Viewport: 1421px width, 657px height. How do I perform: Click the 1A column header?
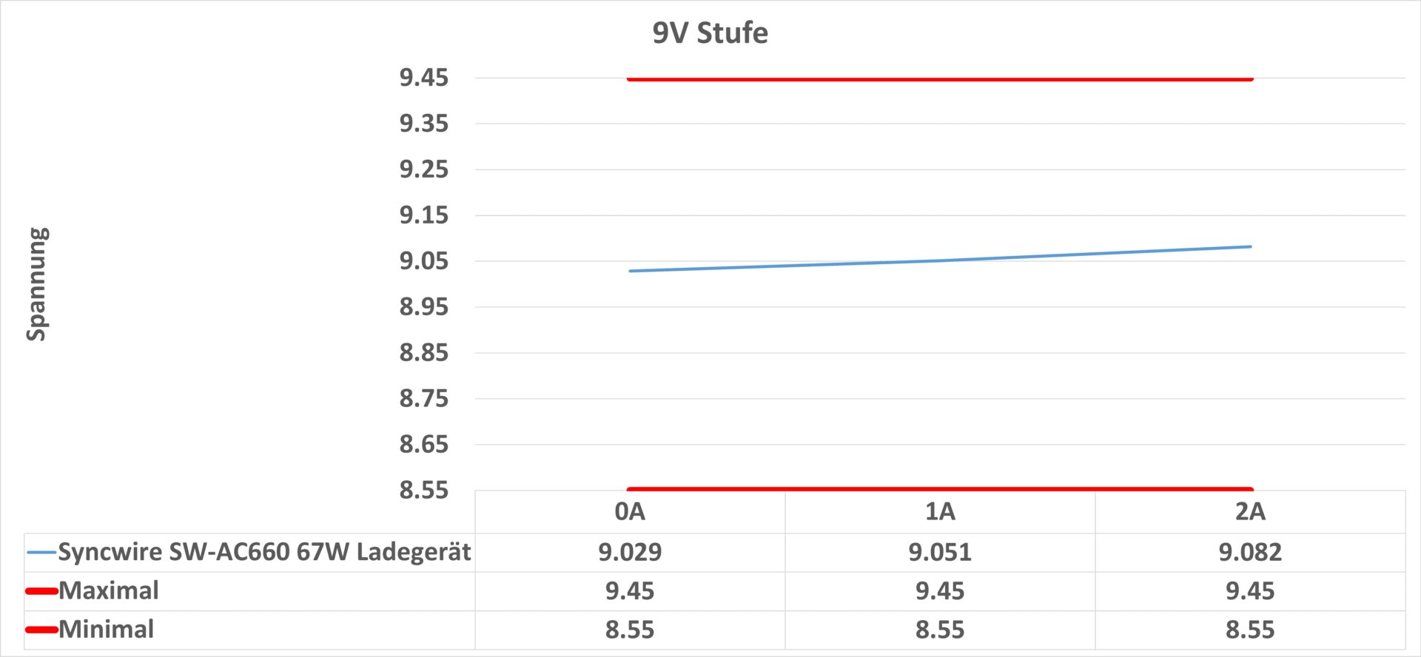coord(940,511)
